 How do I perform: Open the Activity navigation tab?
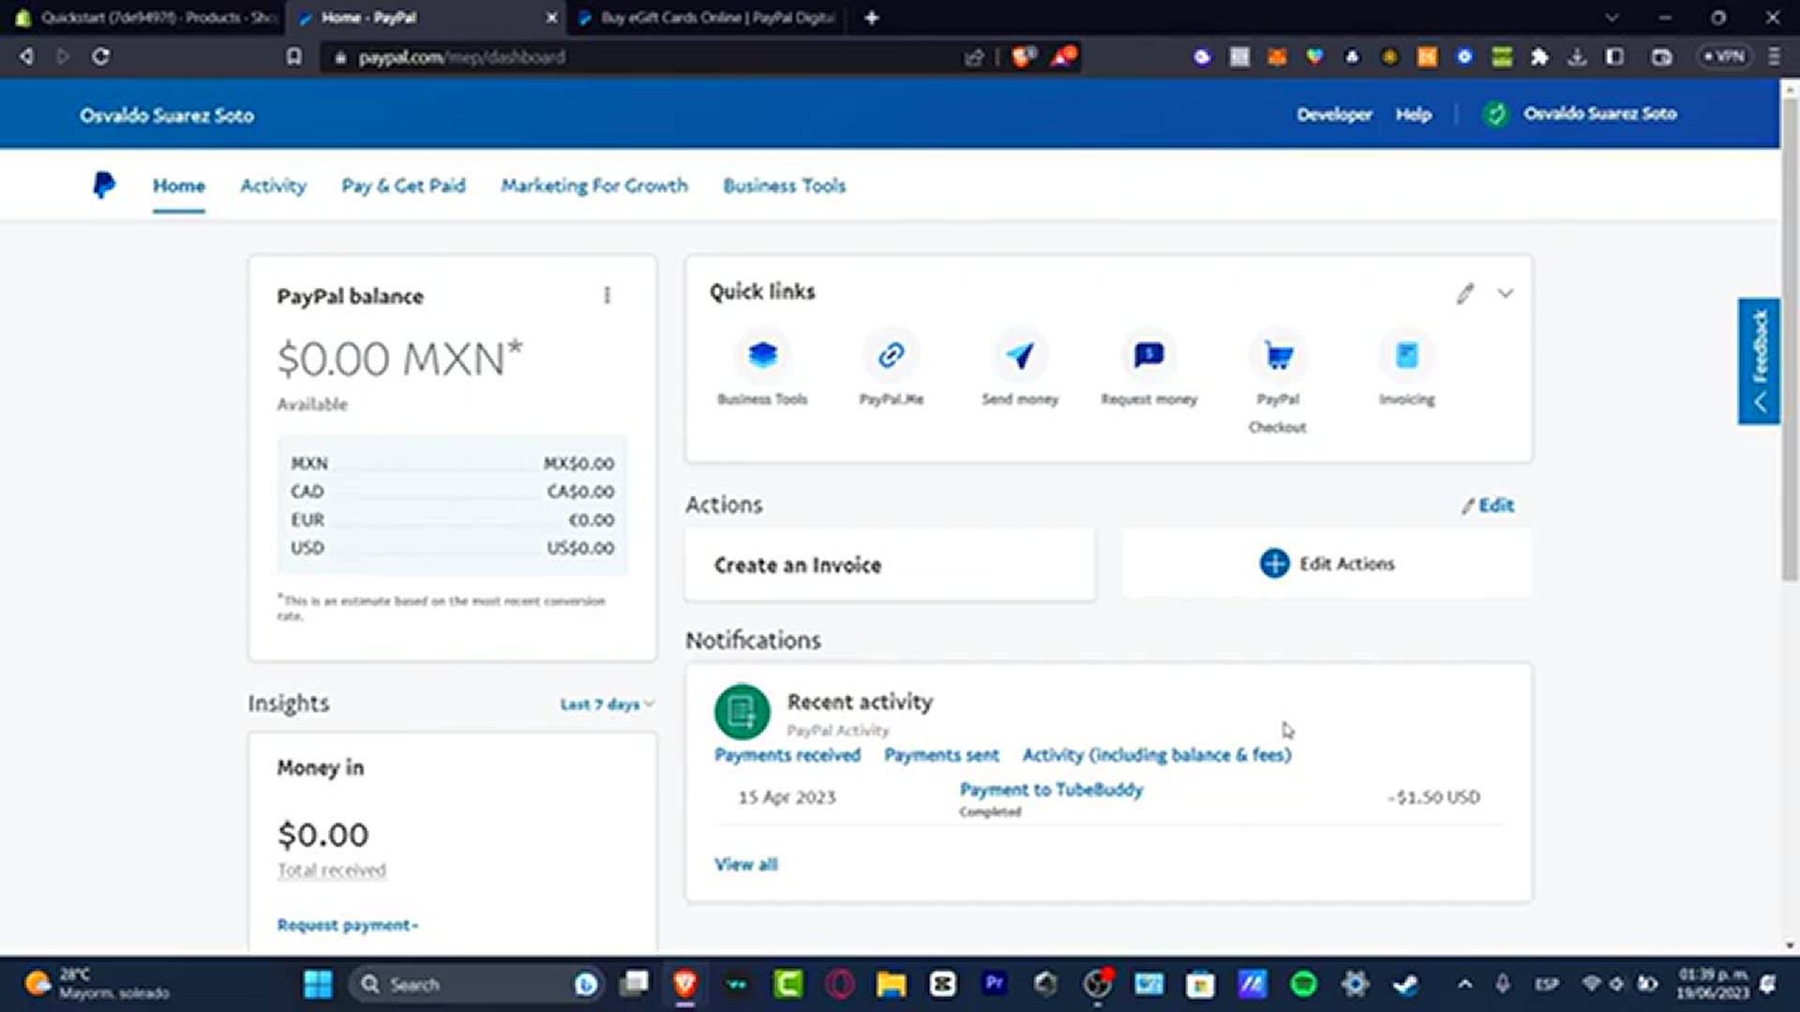tap(273, 186)
